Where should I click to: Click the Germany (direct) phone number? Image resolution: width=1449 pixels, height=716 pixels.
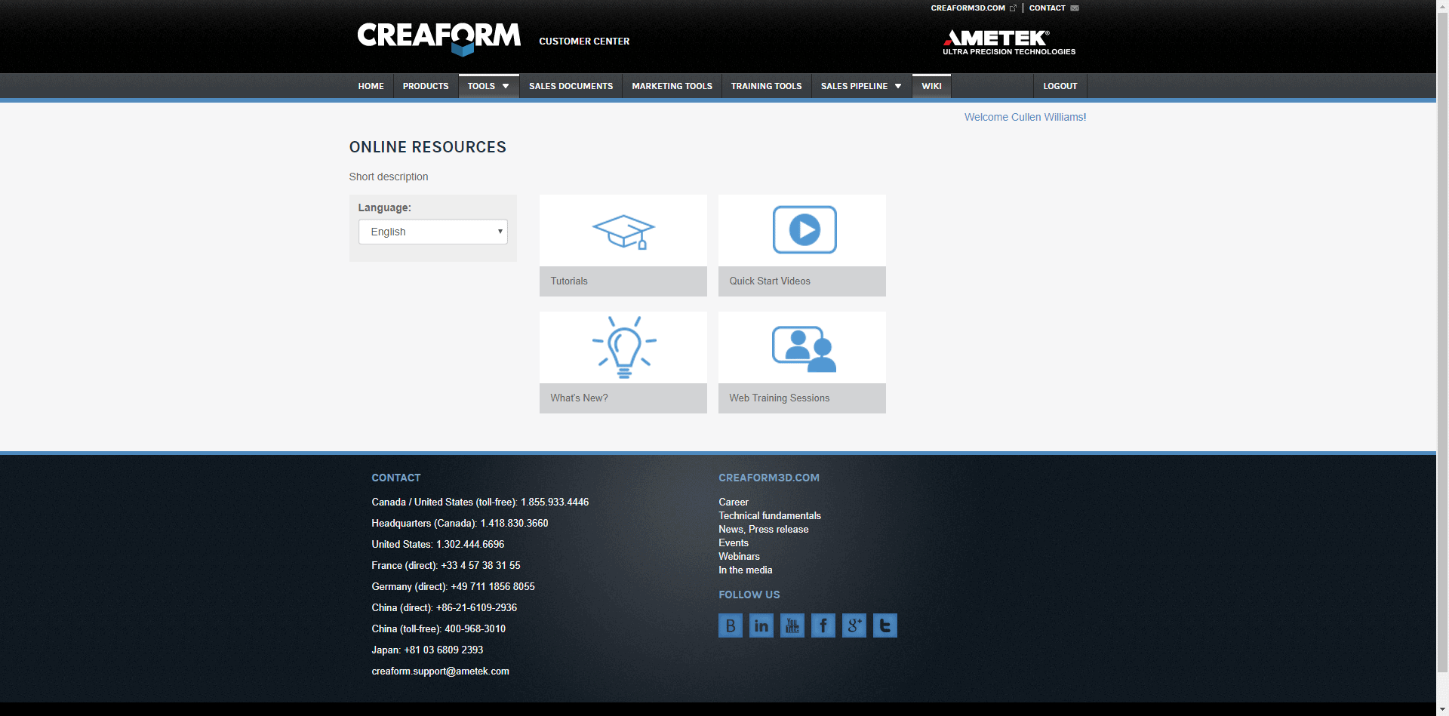point(493,586)
